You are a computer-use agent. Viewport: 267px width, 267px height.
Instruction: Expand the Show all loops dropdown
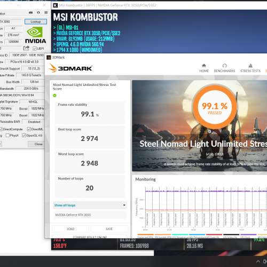(x=90, y=205)
